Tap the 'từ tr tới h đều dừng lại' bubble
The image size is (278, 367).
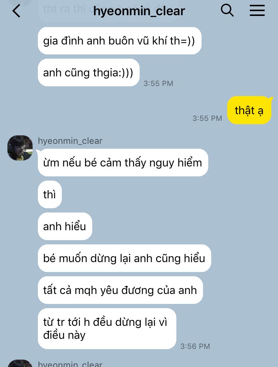[x=107, y=328]
